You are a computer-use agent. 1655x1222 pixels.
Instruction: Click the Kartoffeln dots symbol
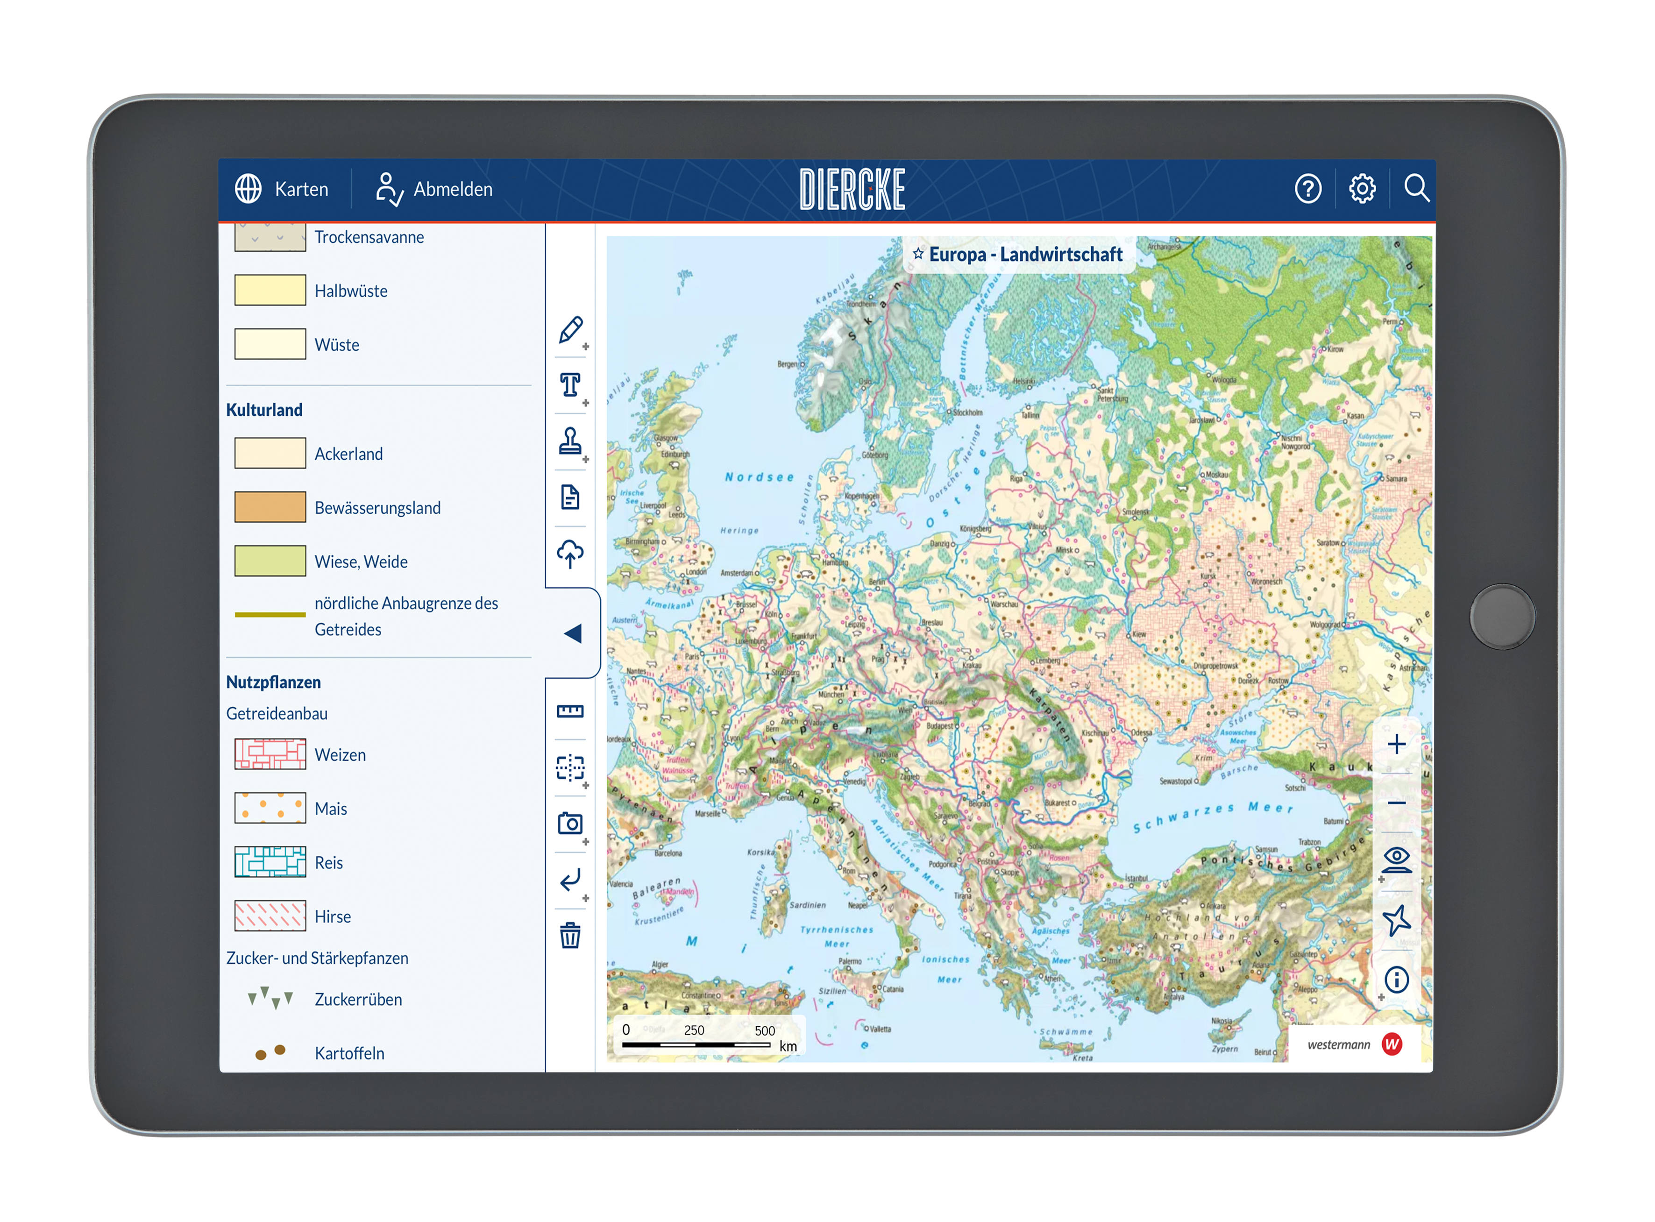click(270, 1052)
